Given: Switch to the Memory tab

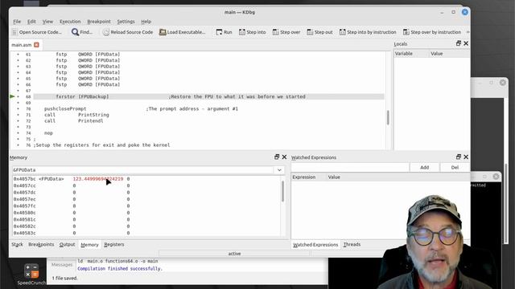Looking at the screenshot, I should tap(89, 244).
